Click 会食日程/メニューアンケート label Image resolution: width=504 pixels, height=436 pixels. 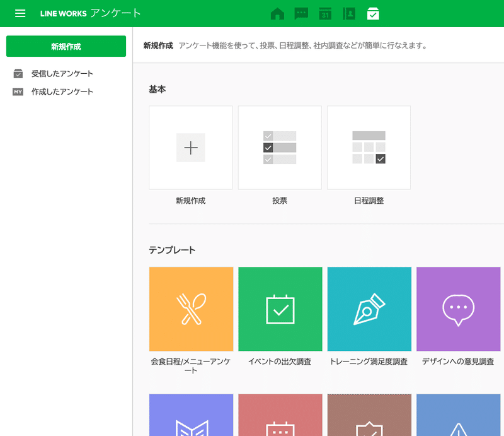click(191, 366)
